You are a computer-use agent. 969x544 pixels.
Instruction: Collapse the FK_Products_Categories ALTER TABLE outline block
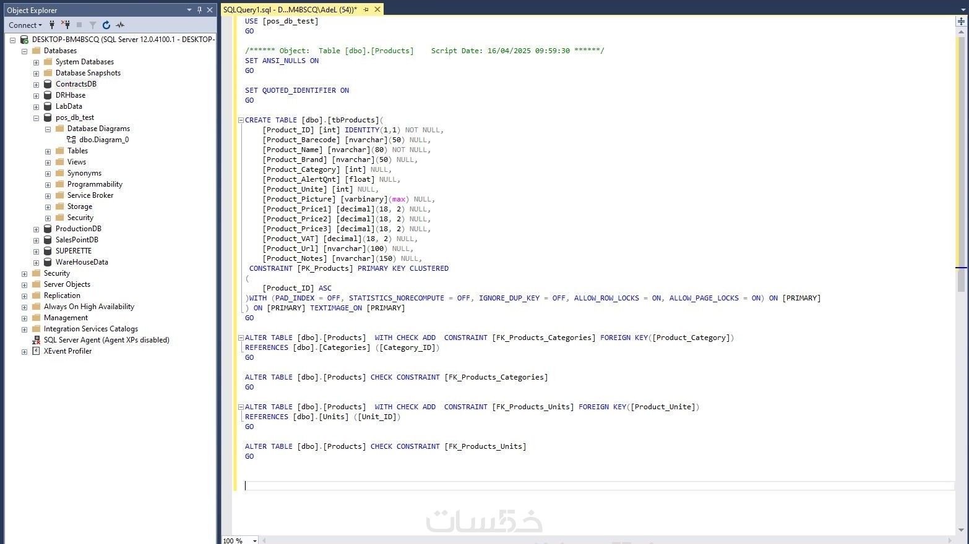point(241,338)
